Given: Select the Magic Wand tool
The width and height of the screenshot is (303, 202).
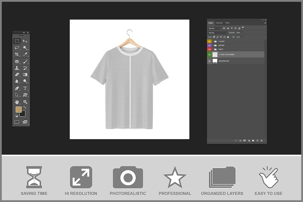Looking at the screenshot, I should pyautogui.click(x=25, y=48).
